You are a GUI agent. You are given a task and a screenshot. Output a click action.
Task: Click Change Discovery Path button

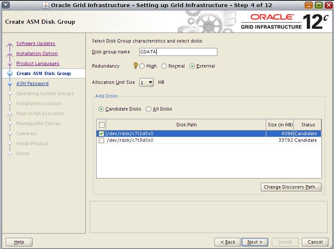291,187
